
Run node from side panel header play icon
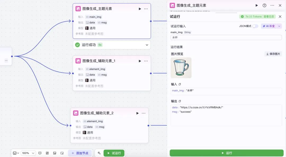pyautogui.click(x=257, y=6)
